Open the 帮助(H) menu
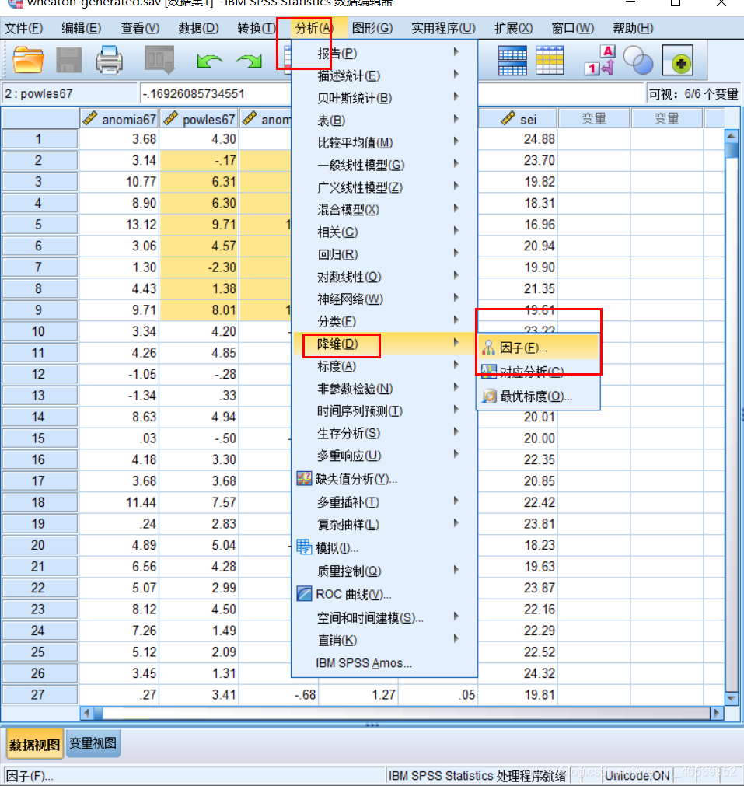This screenshot has height=786, width=744. point(633,28)
